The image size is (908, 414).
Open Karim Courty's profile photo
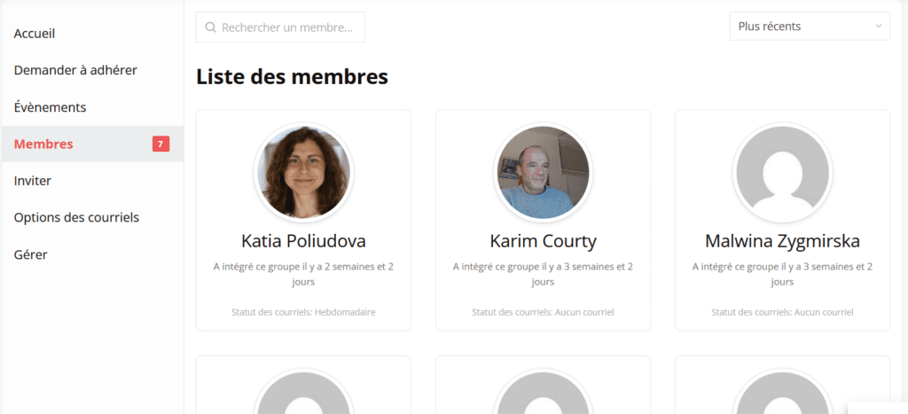[x=543, y=173]
